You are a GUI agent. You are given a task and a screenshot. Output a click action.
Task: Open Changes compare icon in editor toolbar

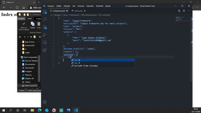coord(179,11)
